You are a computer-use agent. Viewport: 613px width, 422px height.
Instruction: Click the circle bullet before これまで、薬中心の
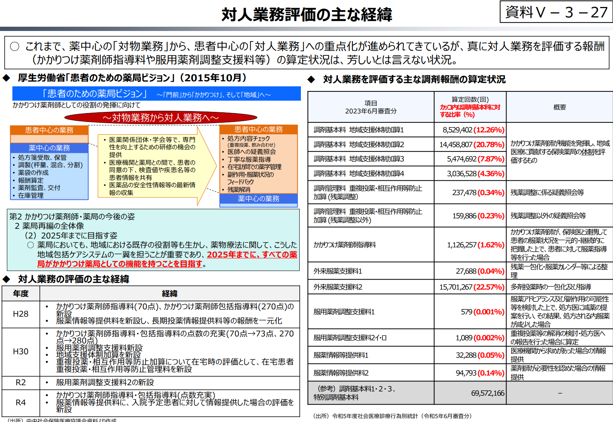[x=15, y=47]
